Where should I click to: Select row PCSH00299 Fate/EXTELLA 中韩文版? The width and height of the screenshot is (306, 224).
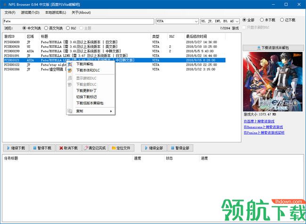115,51
